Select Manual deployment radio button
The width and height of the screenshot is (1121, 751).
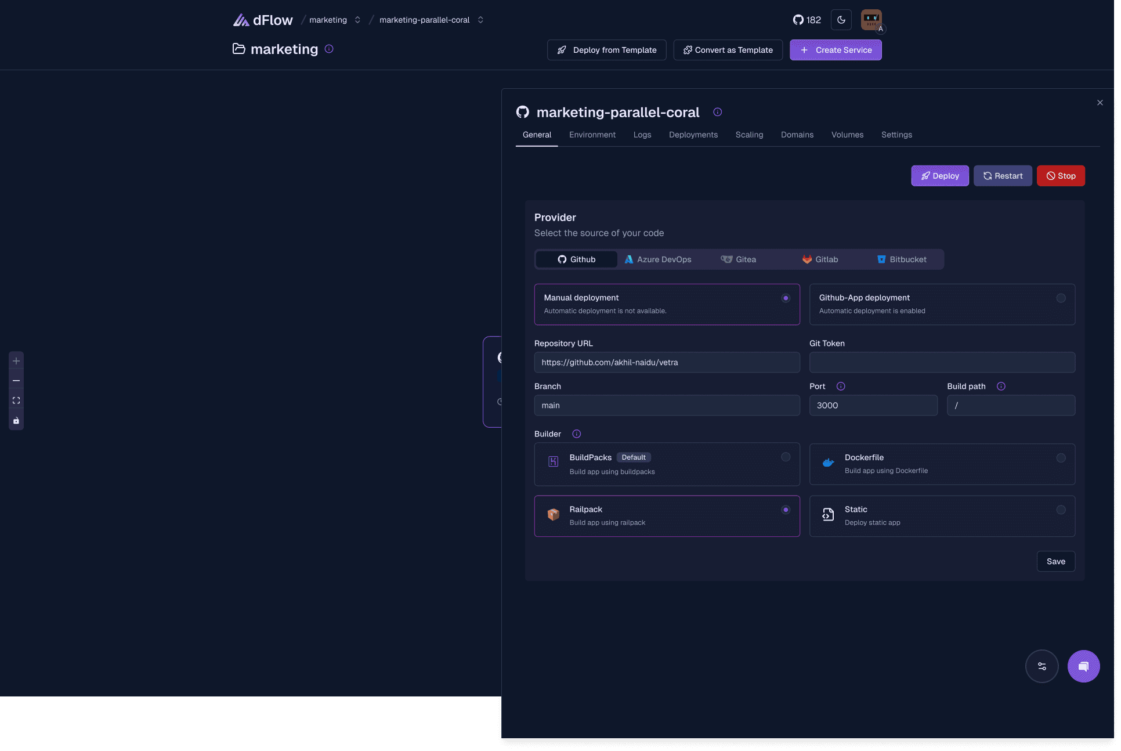(786, 298)
